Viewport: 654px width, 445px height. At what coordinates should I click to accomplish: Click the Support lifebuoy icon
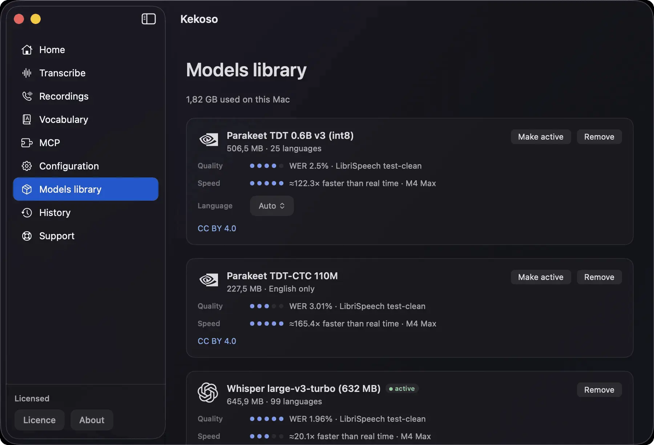[27, 236]
